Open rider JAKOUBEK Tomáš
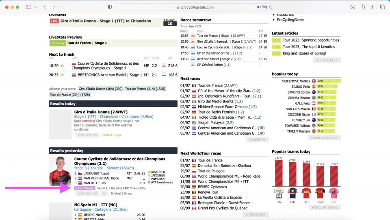This screenshot has height=220, width=390. coord(97,174)
